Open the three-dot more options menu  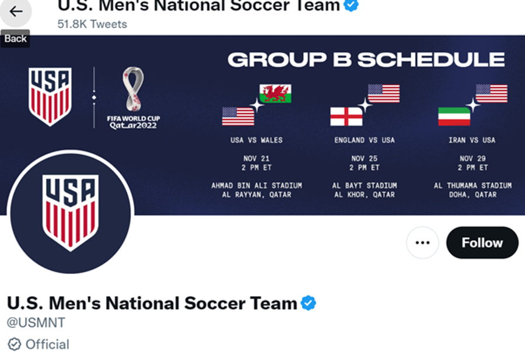pos(422,243)
